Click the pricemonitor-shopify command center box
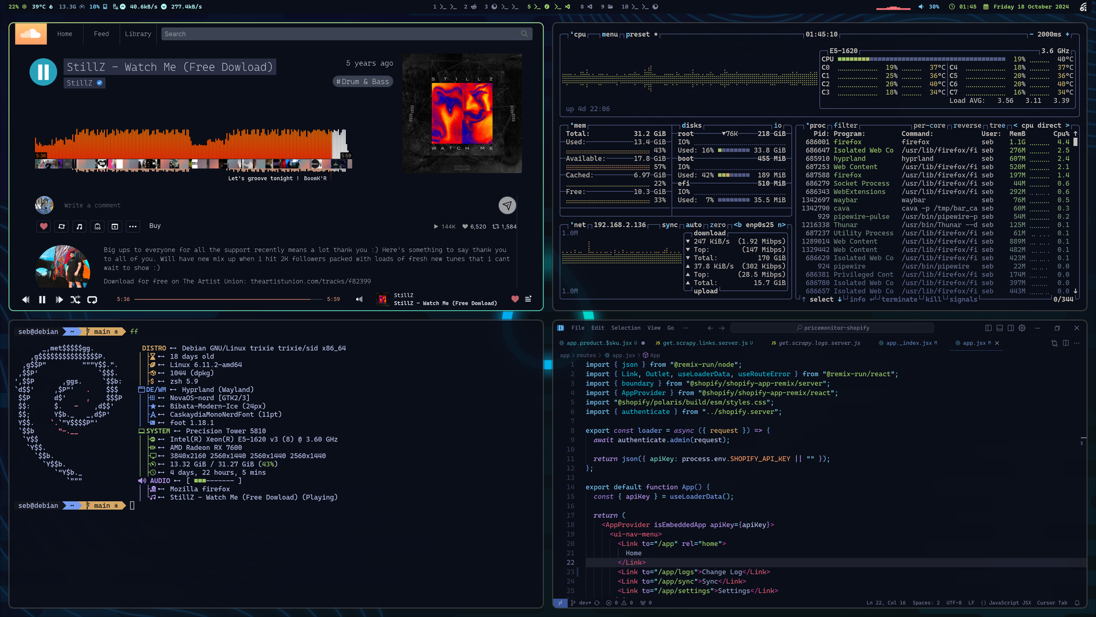This screenshot has height=617, width=1096. pos(832,328)
